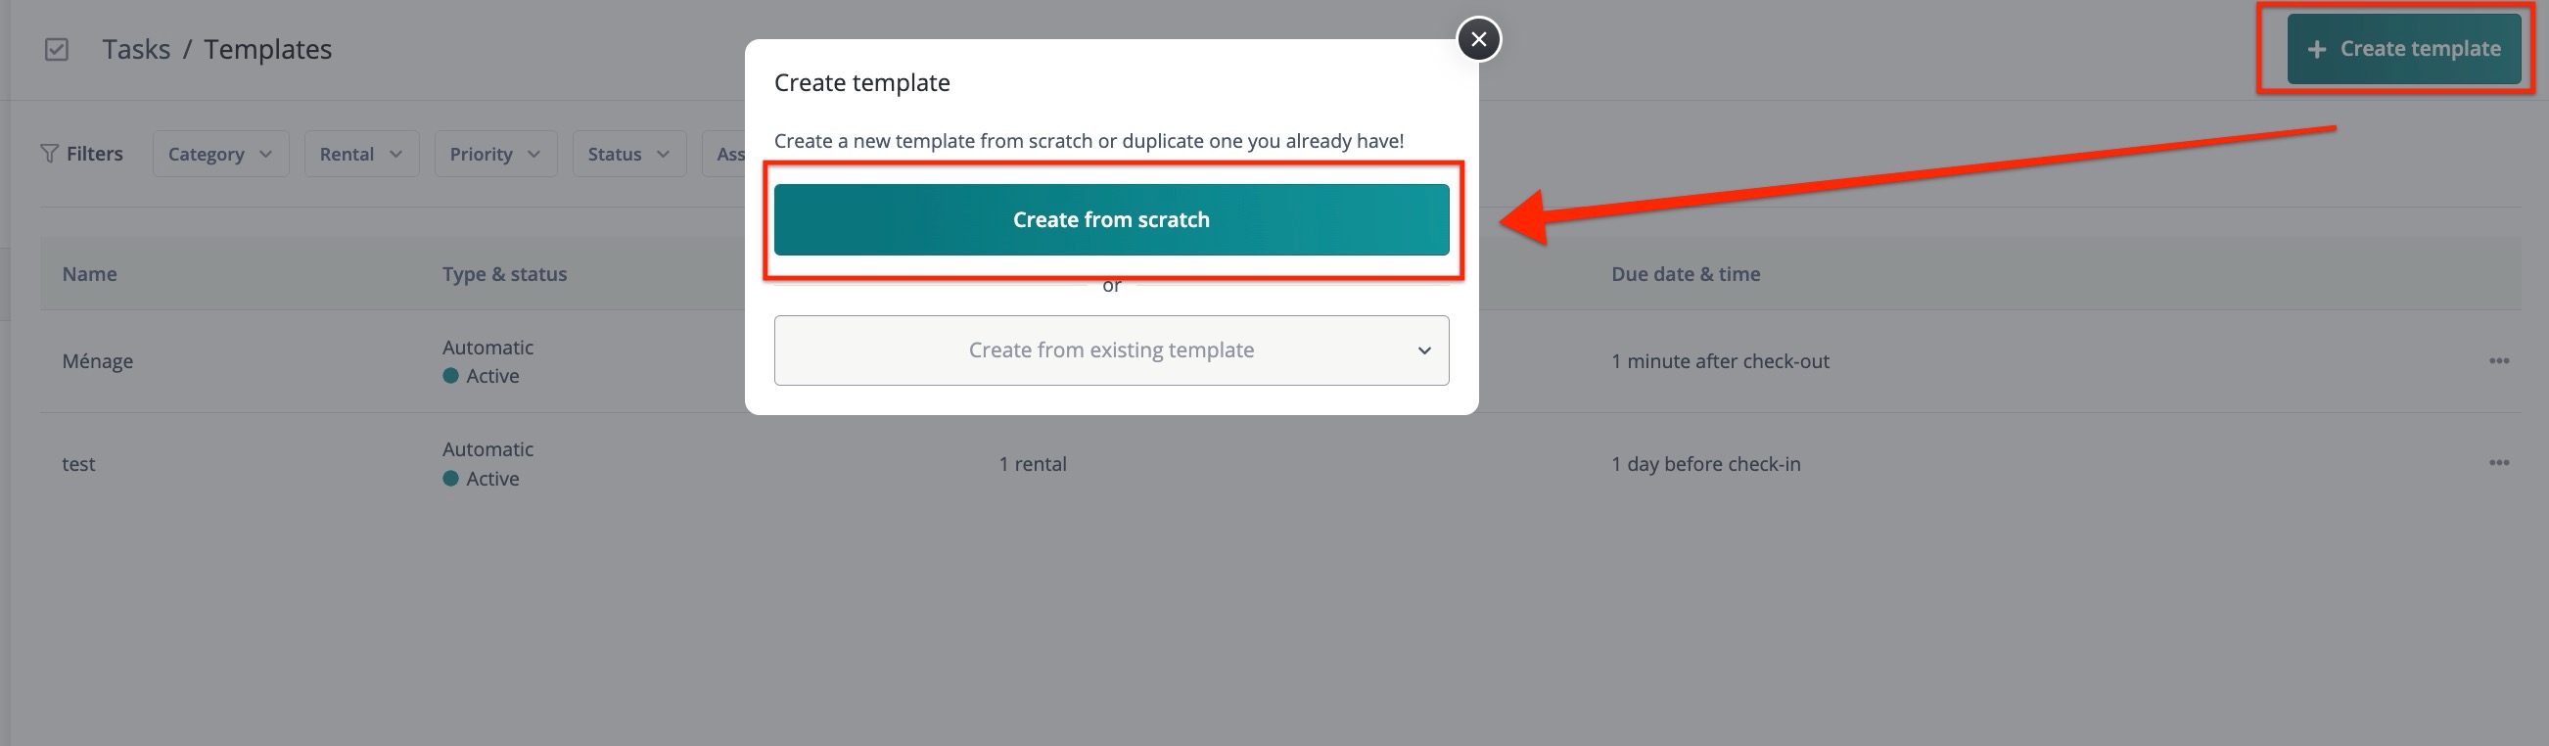Screen dimensions: 2549x746
Task: Click the Tasks breadcrumb link
Action: pyautogui.click(x=137, y=50)
